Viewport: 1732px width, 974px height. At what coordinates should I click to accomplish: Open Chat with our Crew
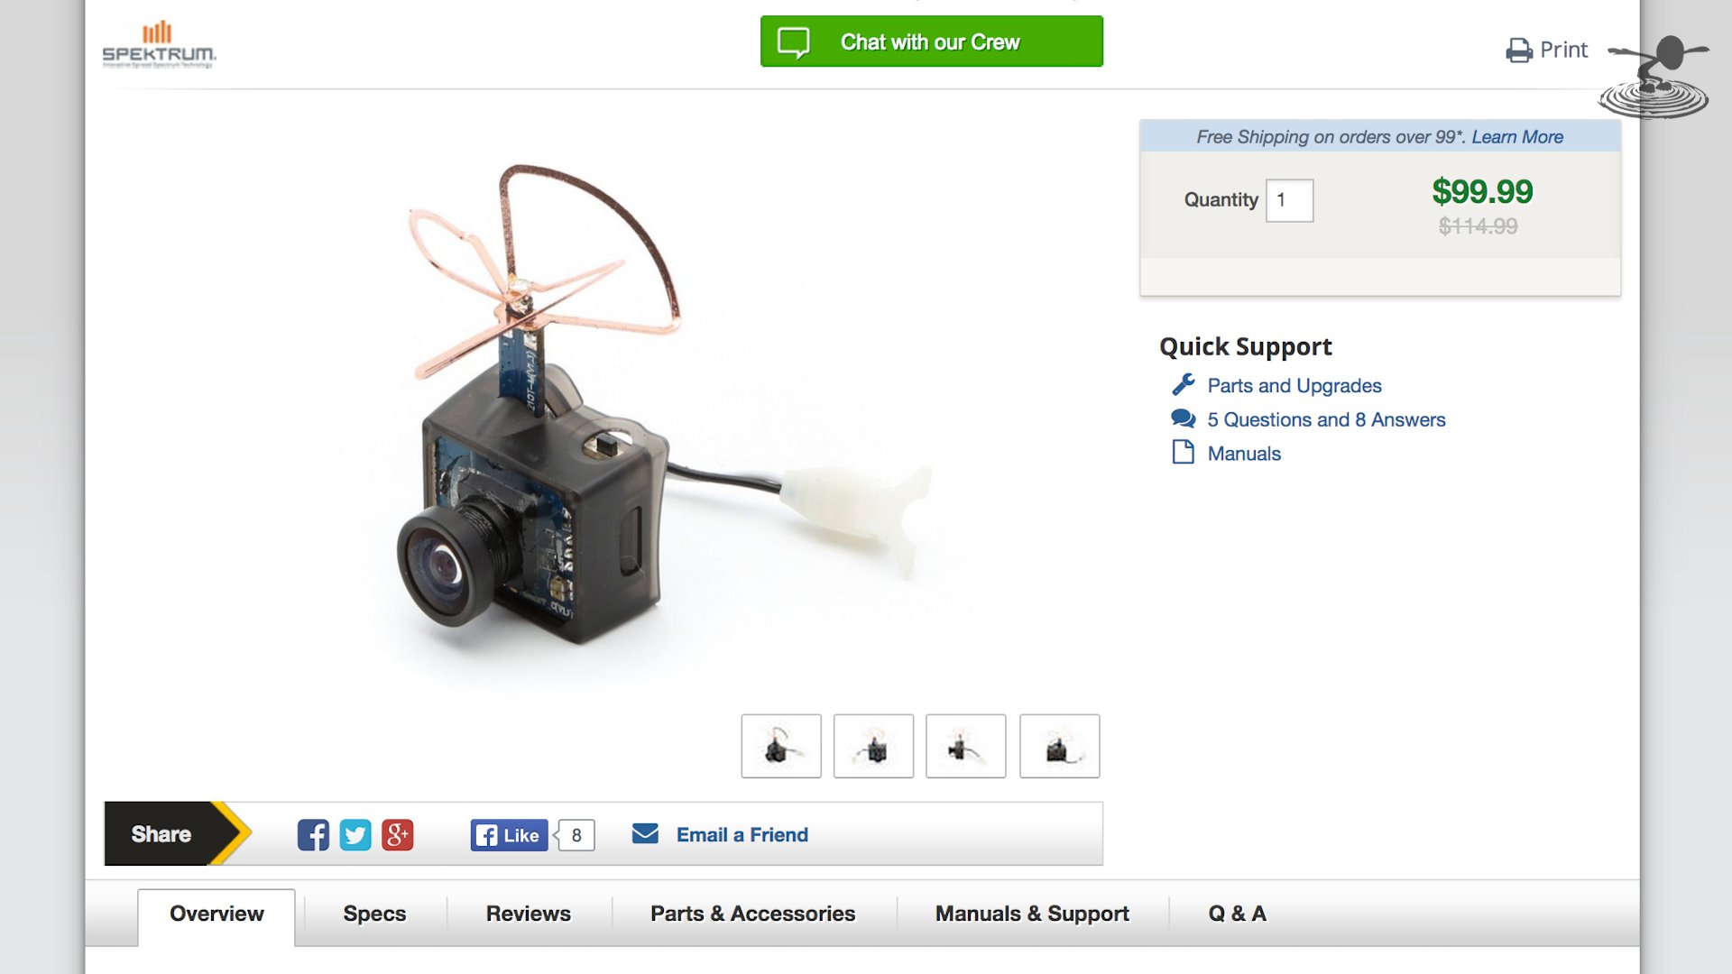[932, 41]
